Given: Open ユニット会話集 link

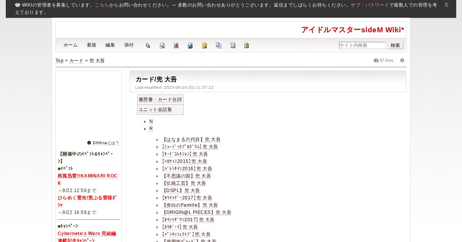Looking at the screenshot, I should pos(156,109).
